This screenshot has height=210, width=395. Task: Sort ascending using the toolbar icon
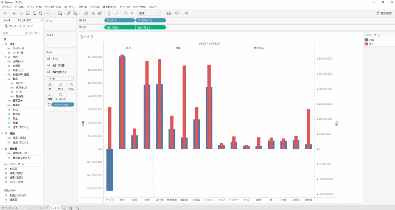pos(93,13)
